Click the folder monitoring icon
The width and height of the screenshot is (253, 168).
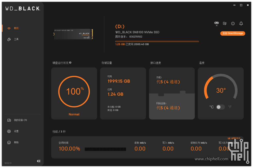pyautogui.click(x=225, y=23)
